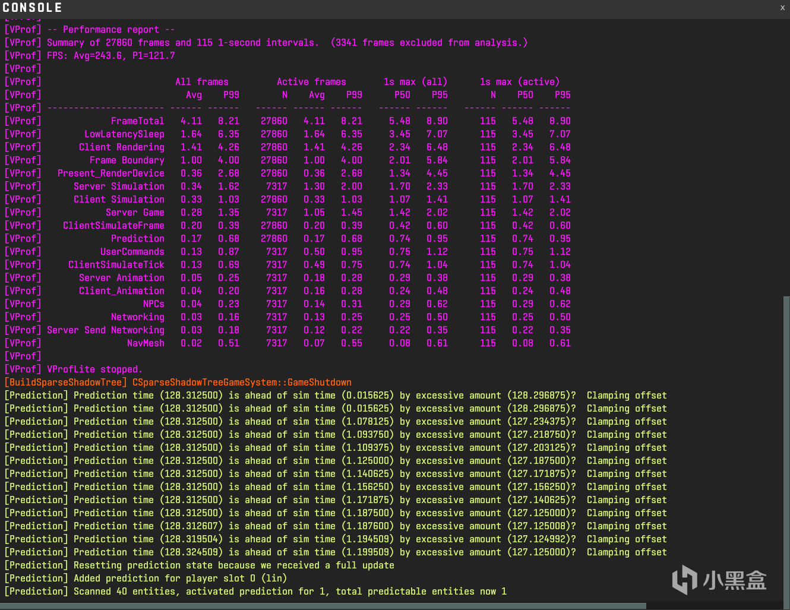Select the LowLatencySleep row label
Viewport: 790px width, 610px height.
pos(124,134)
